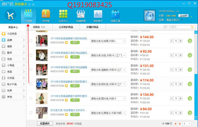Switch to 已采购的商品 tab
The image size is (198, 127).
point(66,27)
